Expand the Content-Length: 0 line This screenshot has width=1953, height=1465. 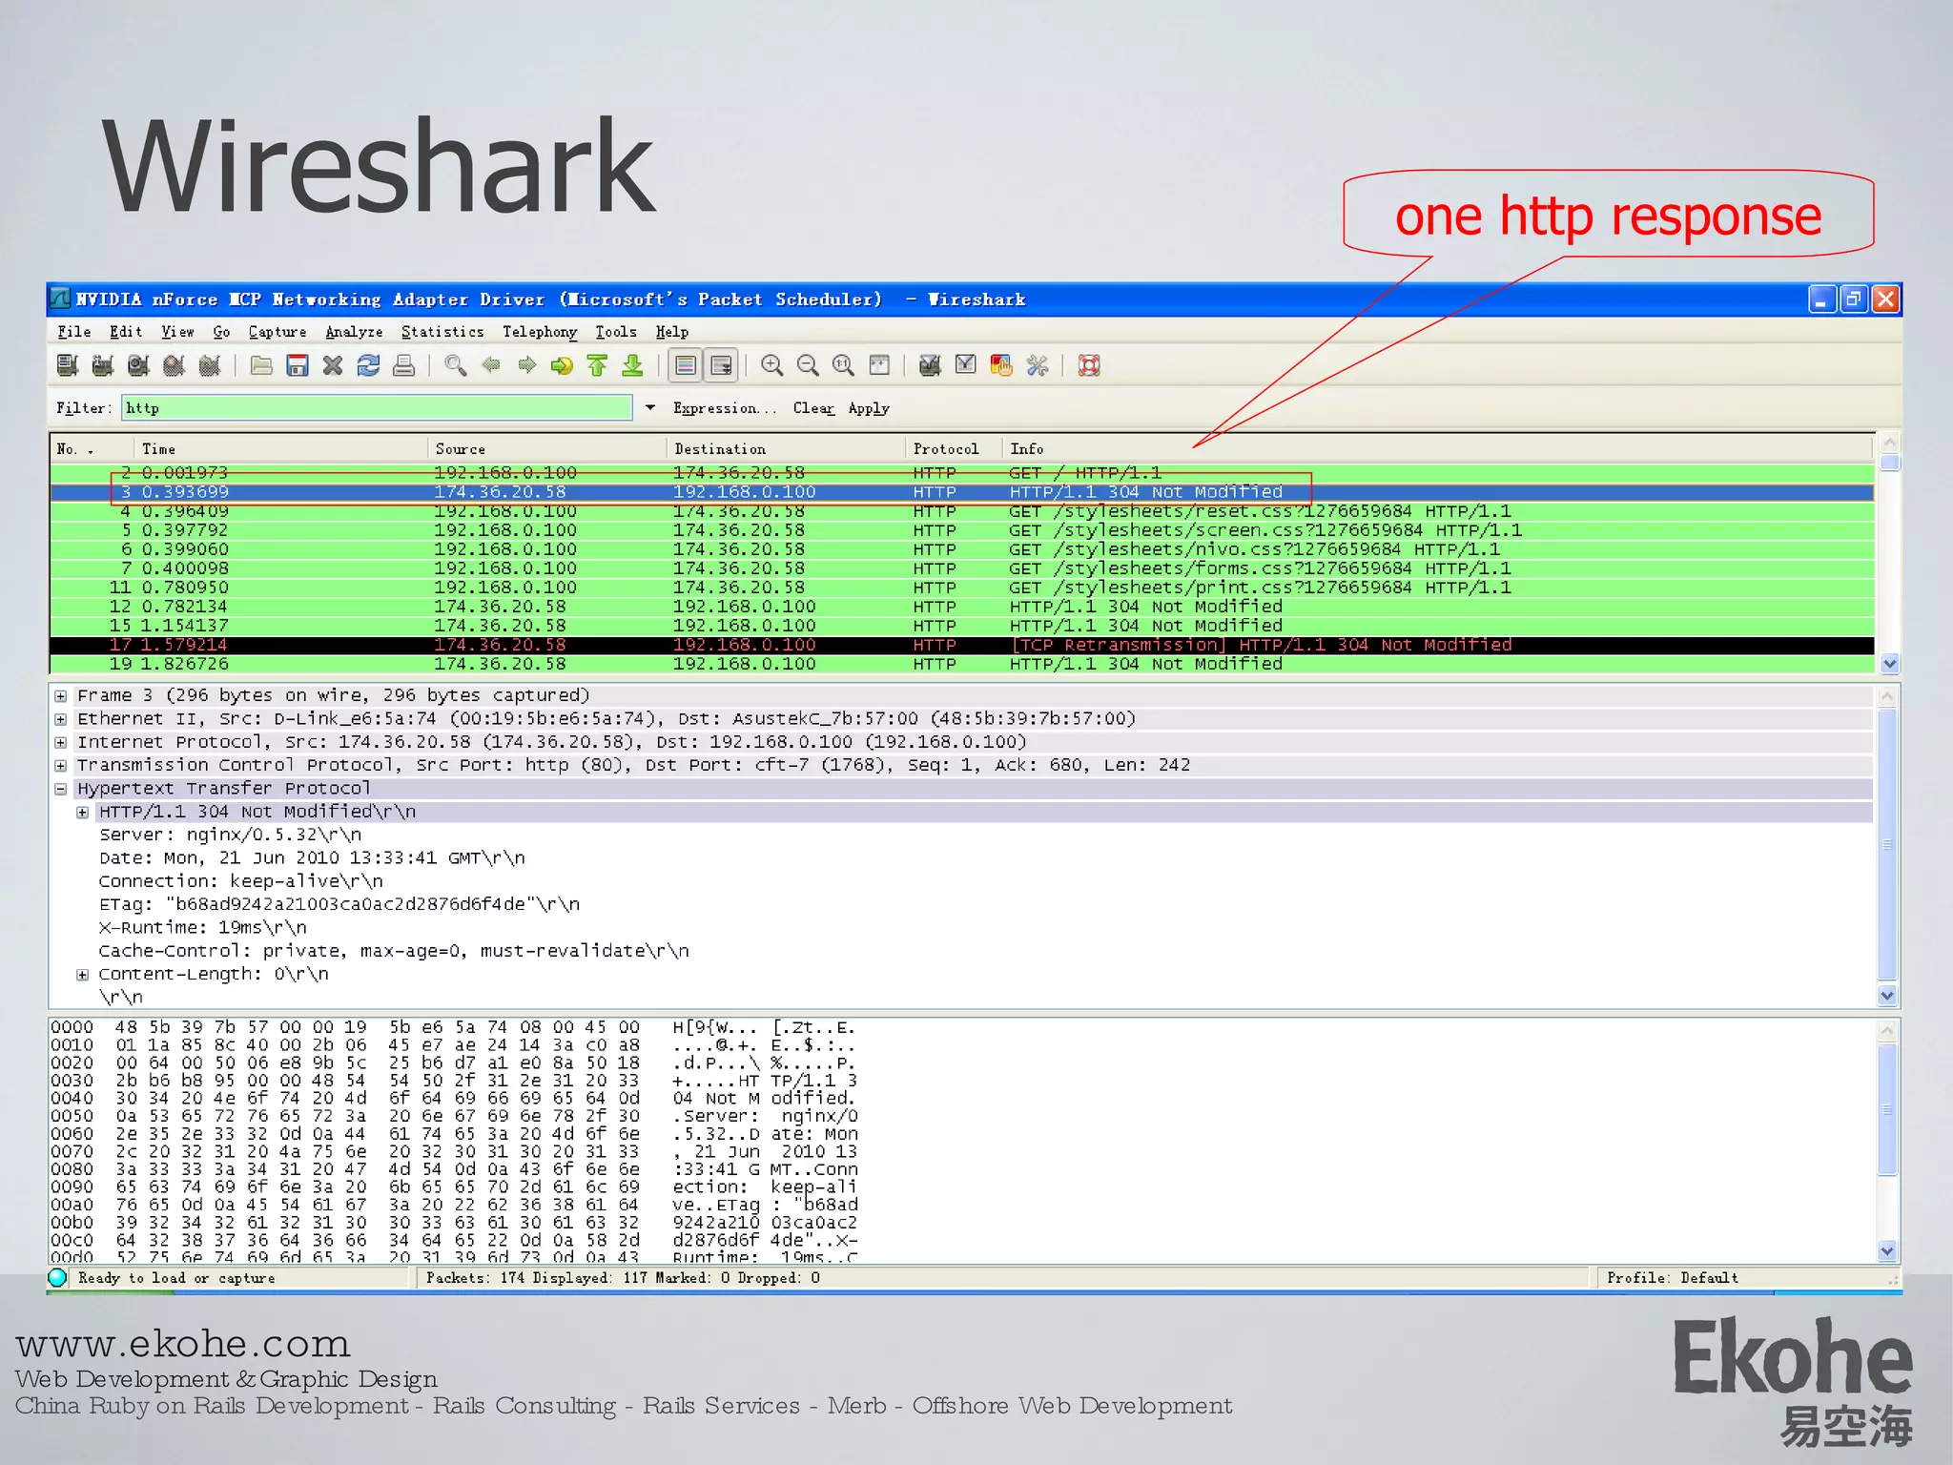(83, 975)
